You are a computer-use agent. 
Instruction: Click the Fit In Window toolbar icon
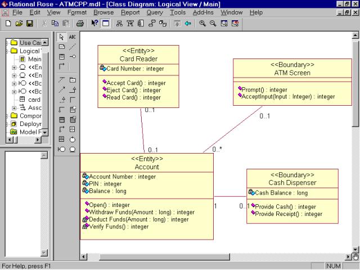point(224,24)
